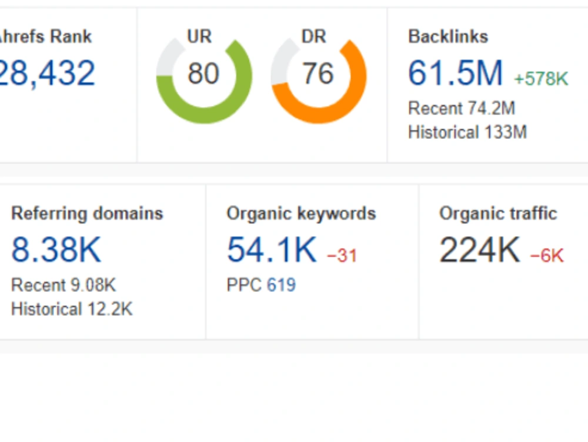Click the Ahrefs Rank heading

point(46,36)
